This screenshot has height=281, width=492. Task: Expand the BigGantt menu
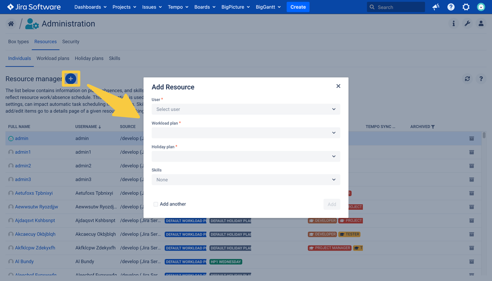tap(268, 7)
